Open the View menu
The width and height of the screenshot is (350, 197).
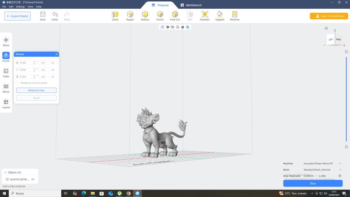(30, 7)
